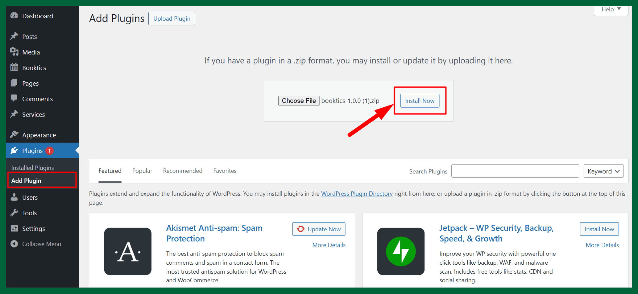Viewport: 638px width, 294px height.
Task: Open the Keyword search type dropdown
Action: [x=603, y=171]
